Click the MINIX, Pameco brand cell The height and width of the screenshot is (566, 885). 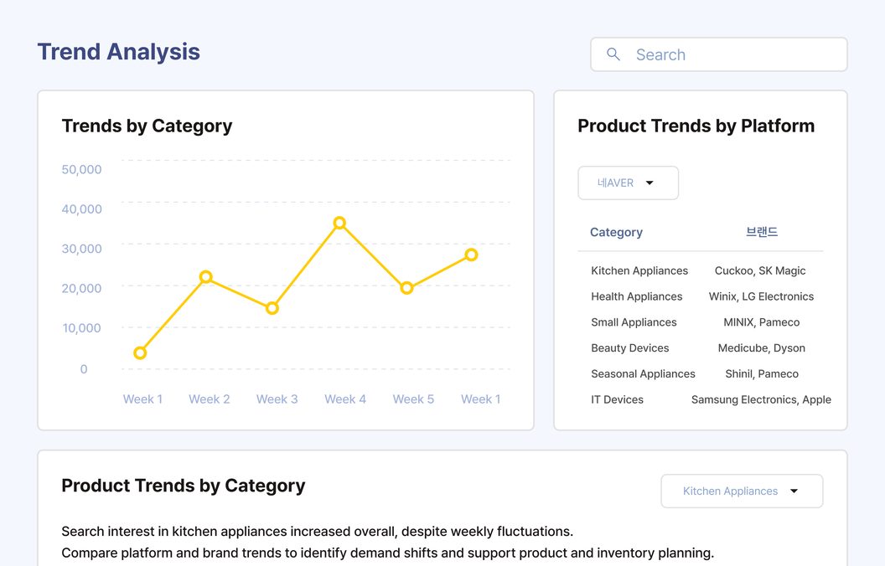click(762, 322)
